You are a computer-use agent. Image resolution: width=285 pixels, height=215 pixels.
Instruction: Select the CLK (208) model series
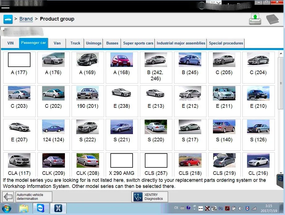point(87,165)
